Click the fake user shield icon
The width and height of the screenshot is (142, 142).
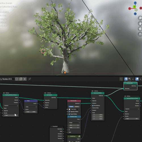coord(17,79)
